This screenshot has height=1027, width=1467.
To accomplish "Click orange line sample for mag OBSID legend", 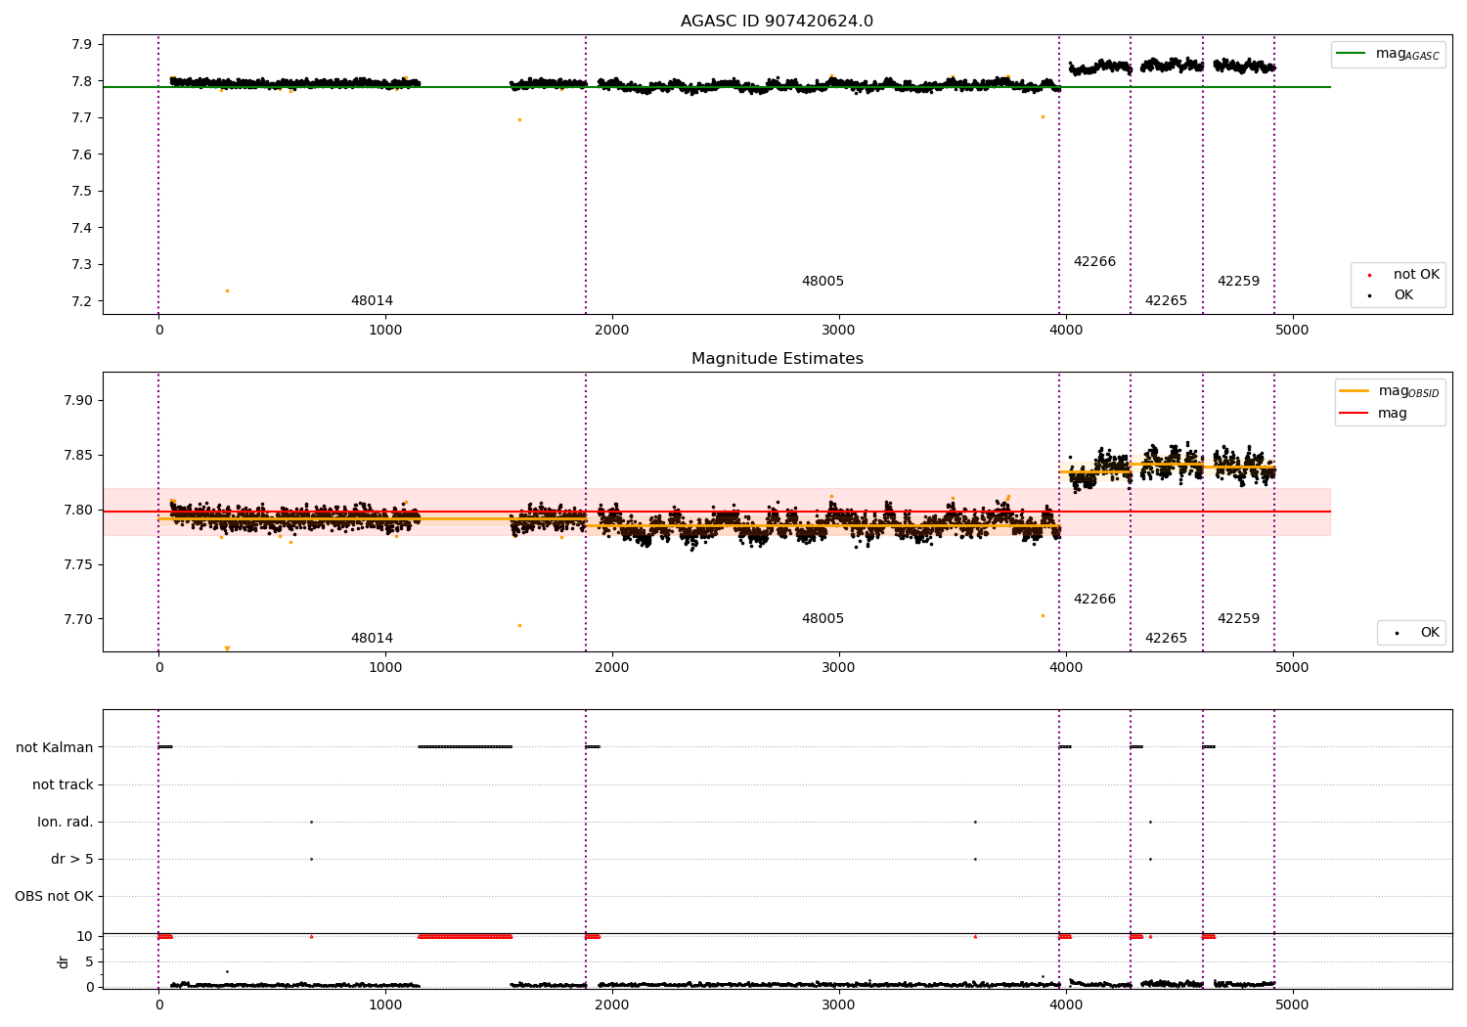I will coord(1355,391).
